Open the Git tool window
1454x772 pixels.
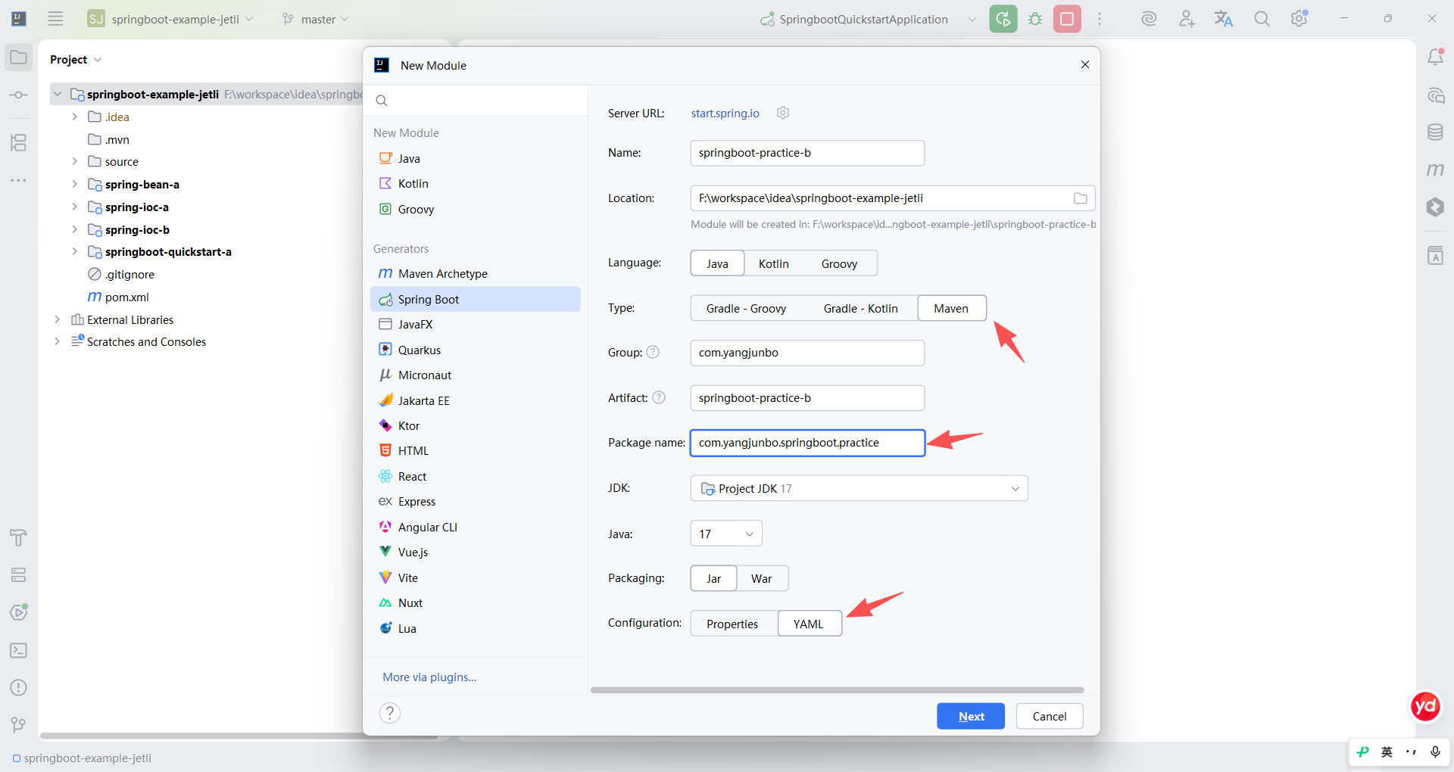pos(19,725)
